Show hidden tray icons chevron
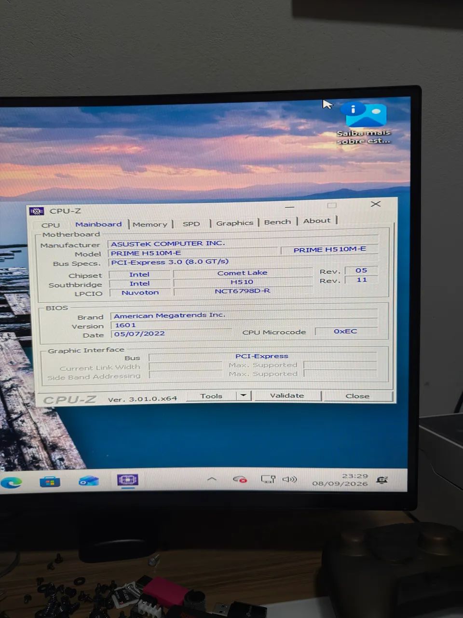This screenshot has width=463, height=618. (x=211, y=479)
